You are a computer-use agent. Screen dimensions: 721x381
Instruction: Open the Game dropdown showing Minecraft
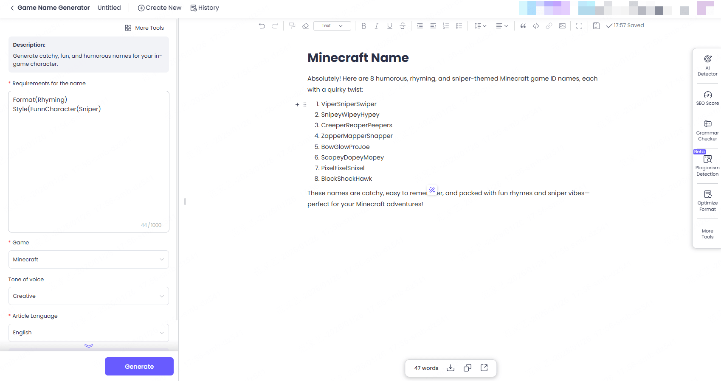[89, 259]
